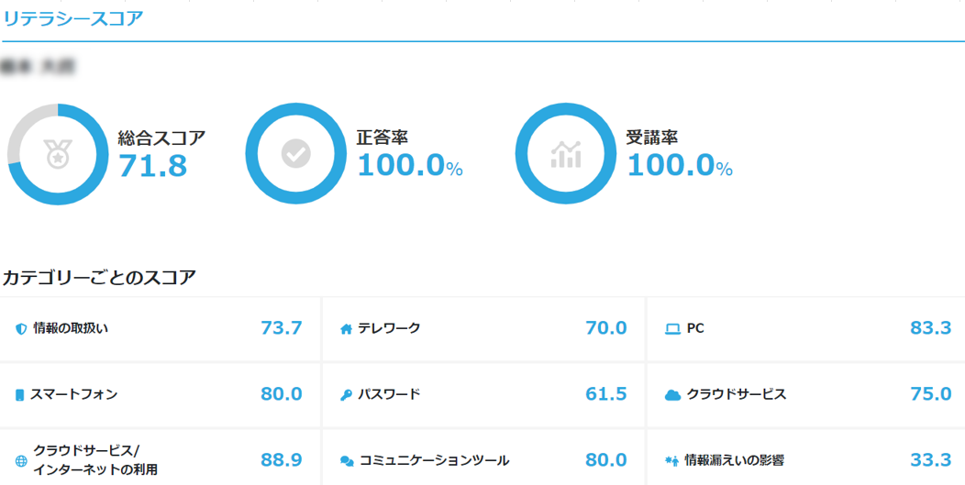Screen dimensions: 965x485
Task: Click the 総合スコア progress ring
Action: 58,154
